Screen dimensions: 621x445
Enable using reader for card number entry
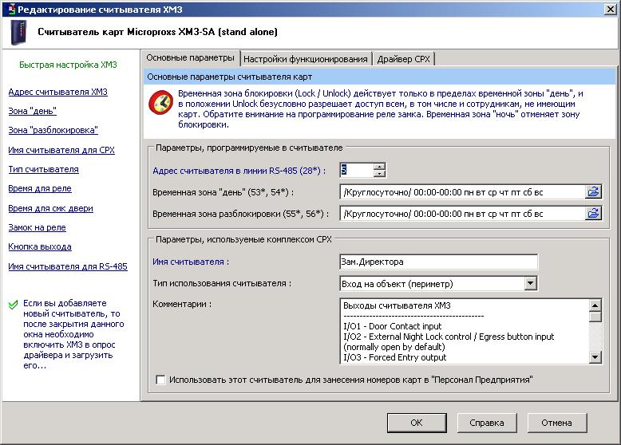coord(161,380)
